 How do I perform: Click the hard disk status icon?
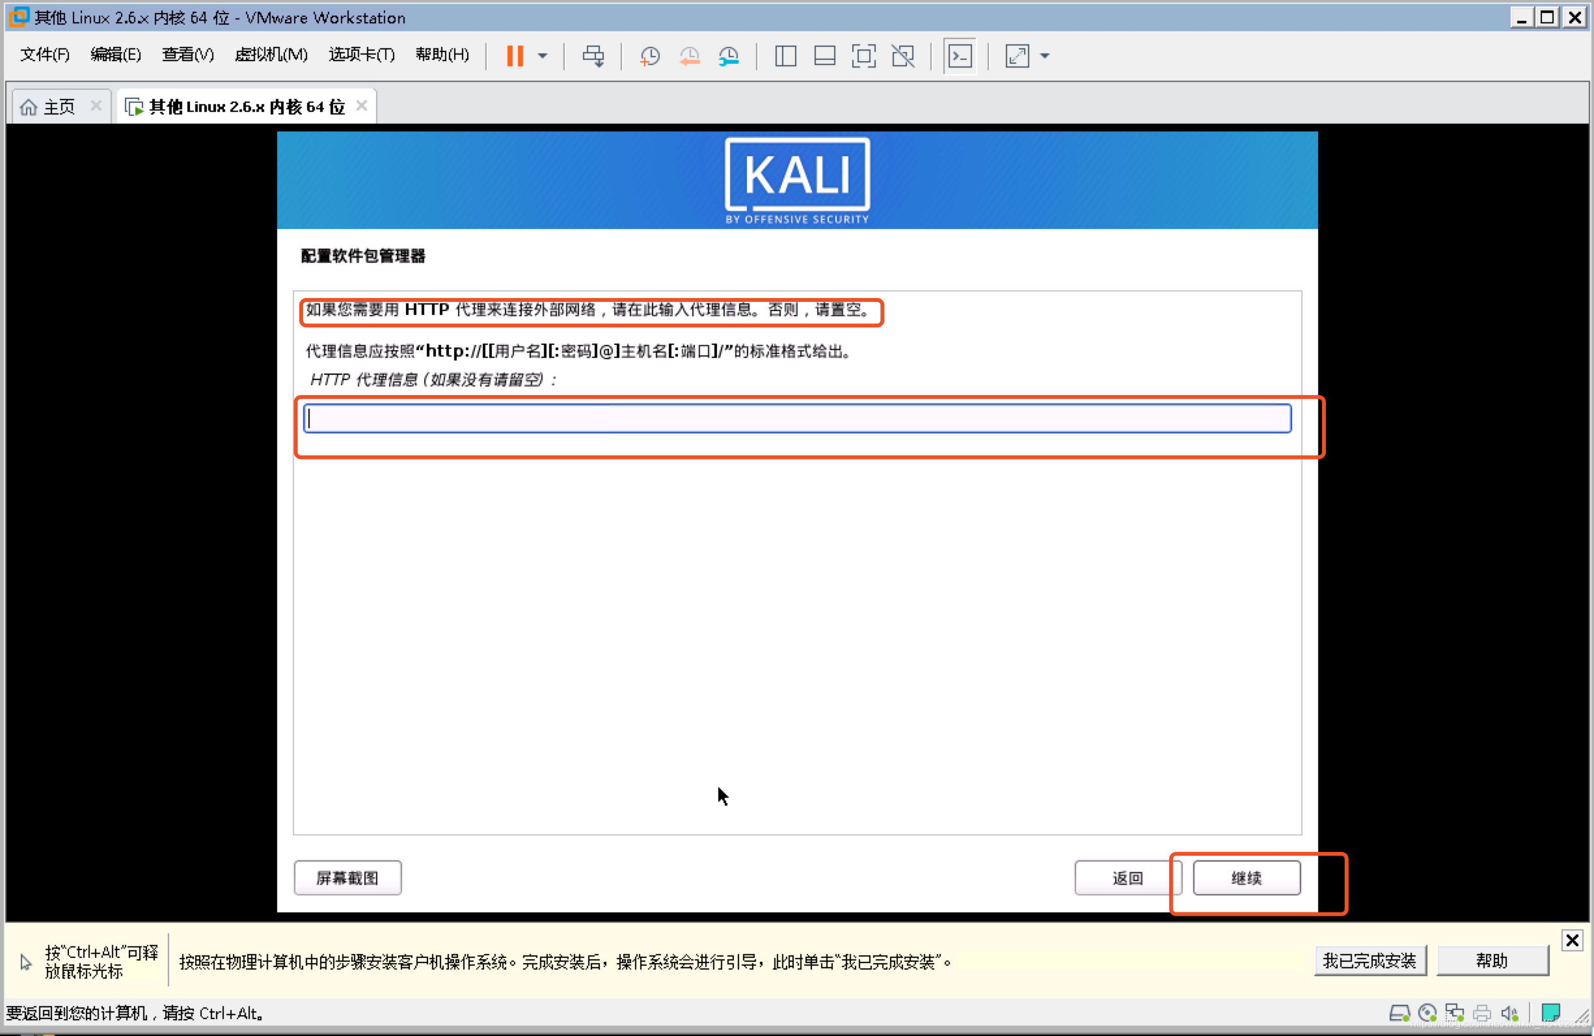pyautogui.click(x=1400, y=1013)
